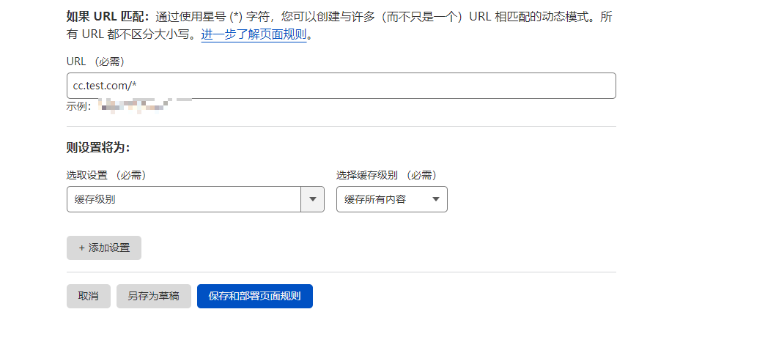Click the 则设置将为: section heading
776x353 pixels.
(x=97, y=147)
